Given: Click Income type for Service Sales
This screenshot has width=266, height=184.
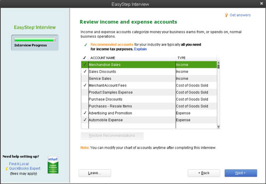Looking at the screenshot, I should point(182,79).
